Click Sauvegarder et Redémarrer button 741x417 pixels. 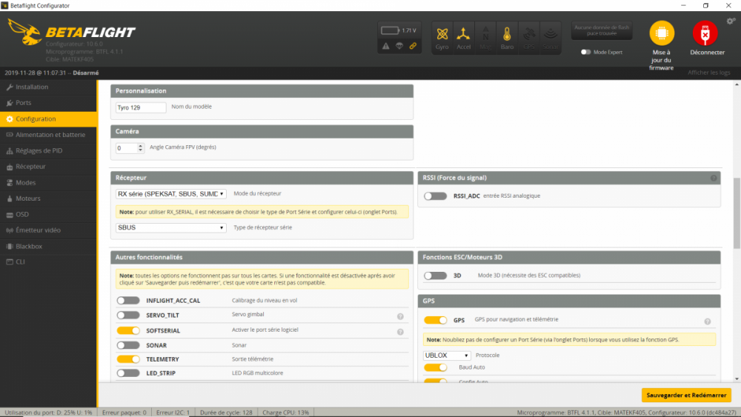pyautogui.click(x=686, y=396)
